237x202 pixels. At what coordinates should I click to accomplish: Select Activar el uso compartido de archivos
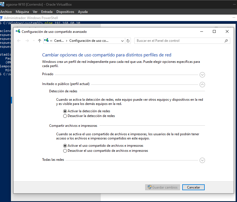(x=65, y=146)
